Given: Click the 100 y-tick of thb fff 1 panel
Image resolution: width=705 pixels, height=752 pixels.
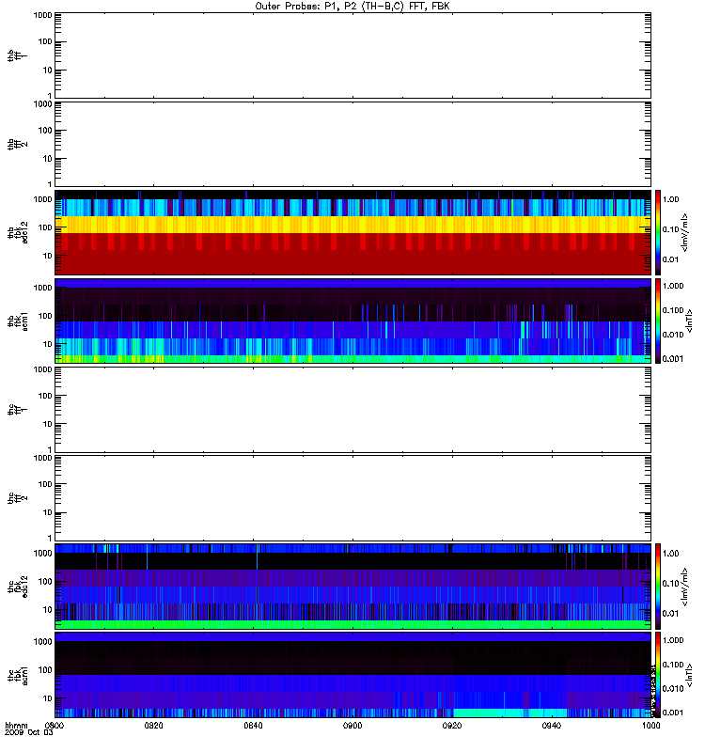Looking at the screenshot, I should click(x=45, y=41).
